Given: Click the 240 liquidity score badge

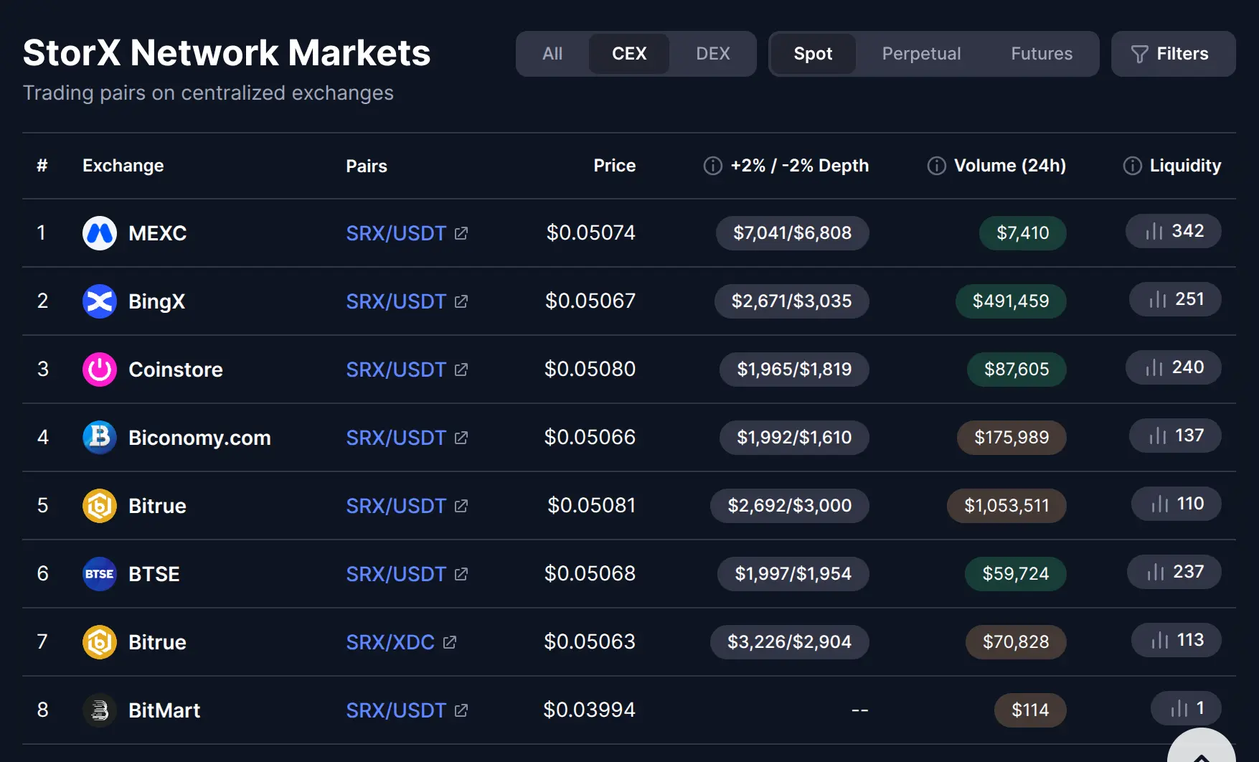Looking at the screenshot, I should click(1174, 367).
